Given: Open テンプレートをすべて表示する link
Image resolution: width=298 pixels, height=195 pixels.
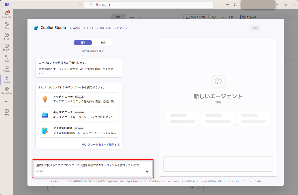Looking at the screenshot, I should (101, 145).
